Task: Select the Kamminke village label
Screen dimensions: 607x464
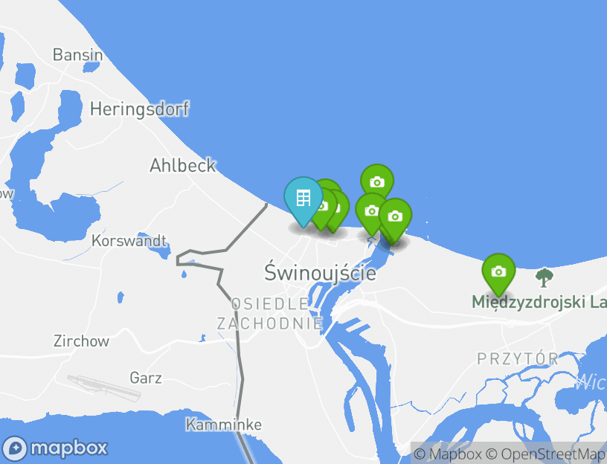Action: coord(224,425)
